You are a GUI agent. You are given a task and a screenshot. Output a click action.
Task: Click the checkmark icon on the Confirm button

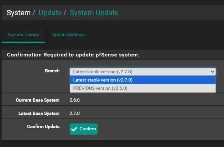click(74, 129)
